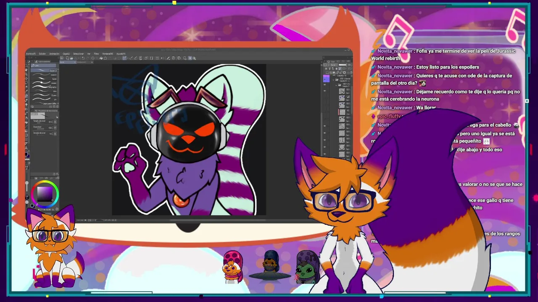Click chat message 'Wa llorar'
The height and width of the screenshot is (302, 538).
click(426, 108)
